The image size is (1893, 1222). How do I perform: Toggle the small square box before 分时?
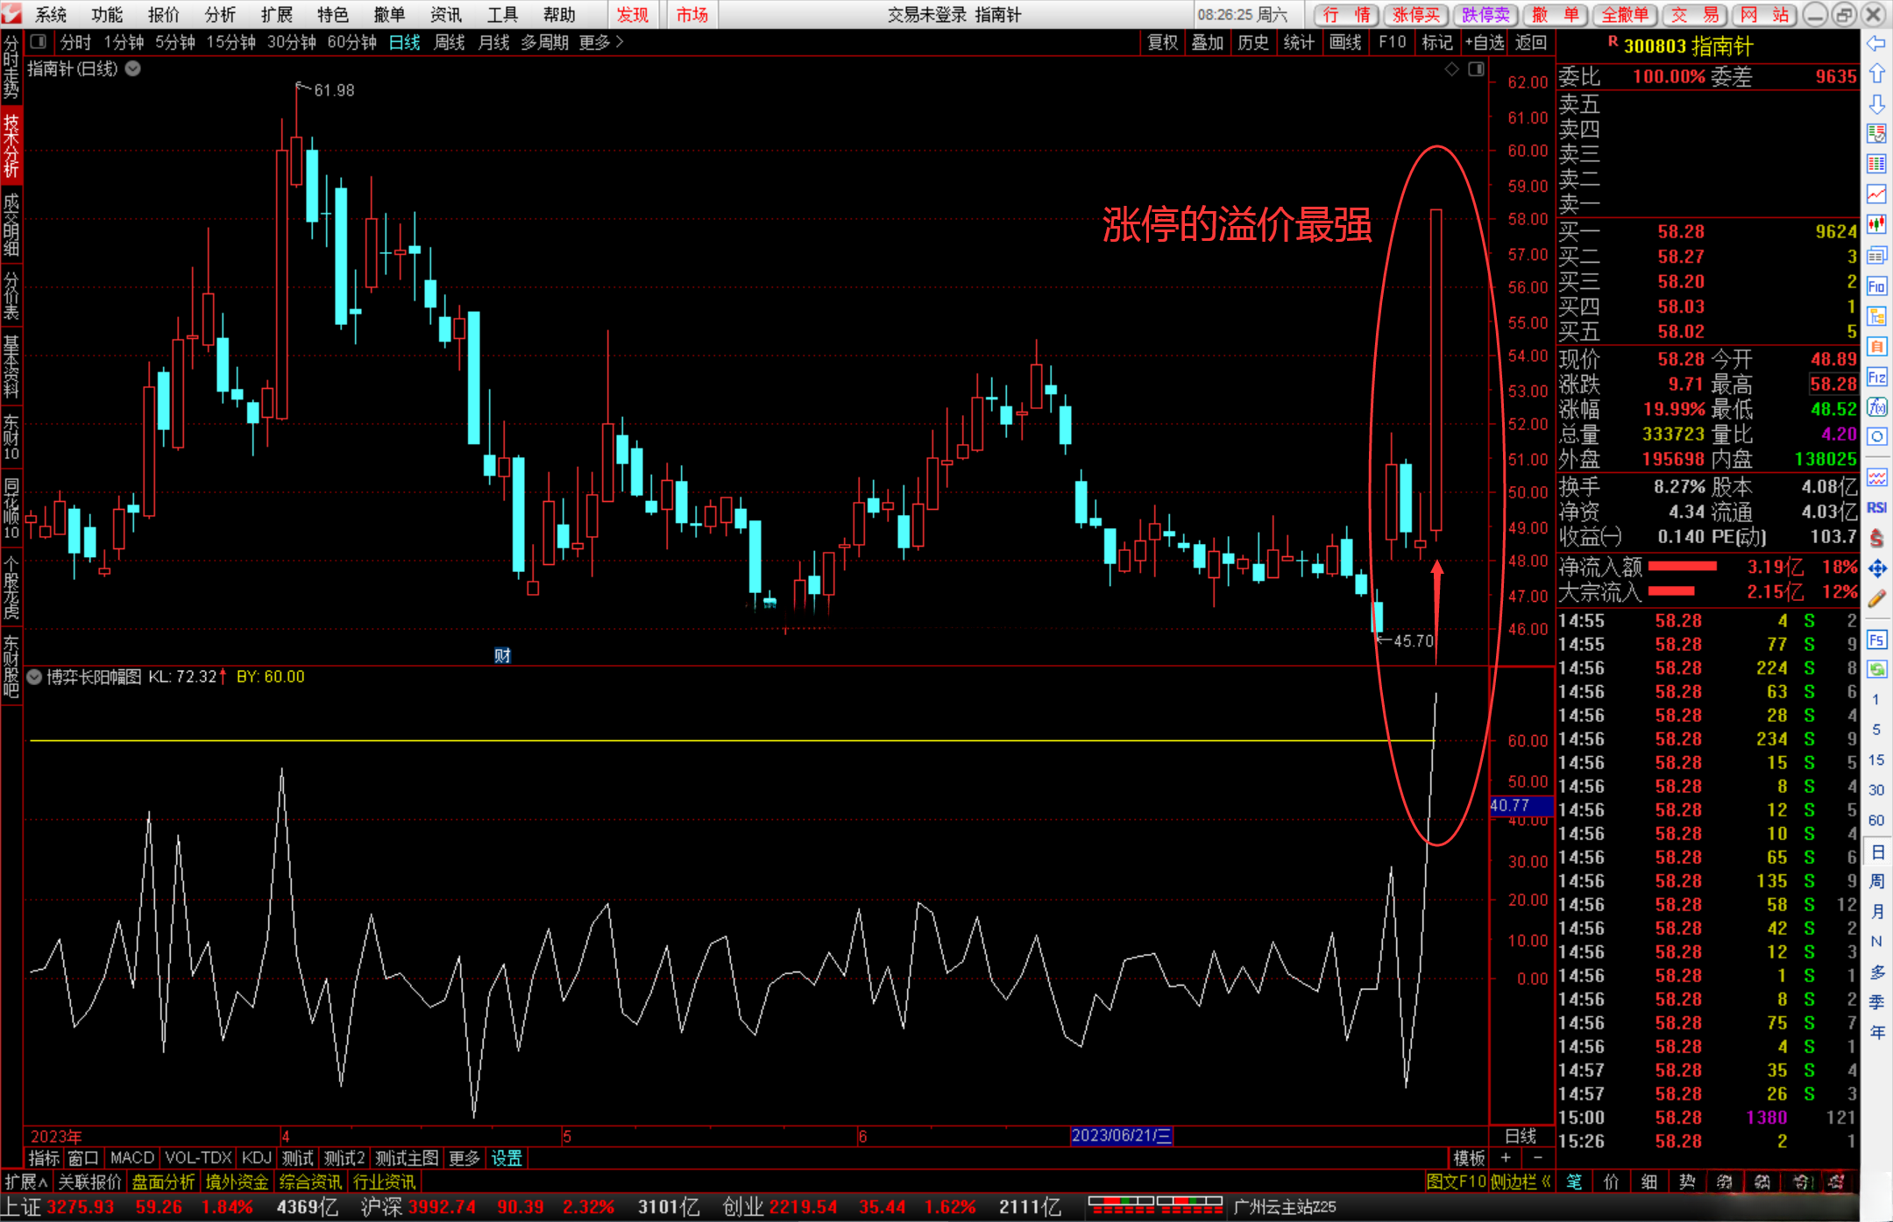[38, 42]
